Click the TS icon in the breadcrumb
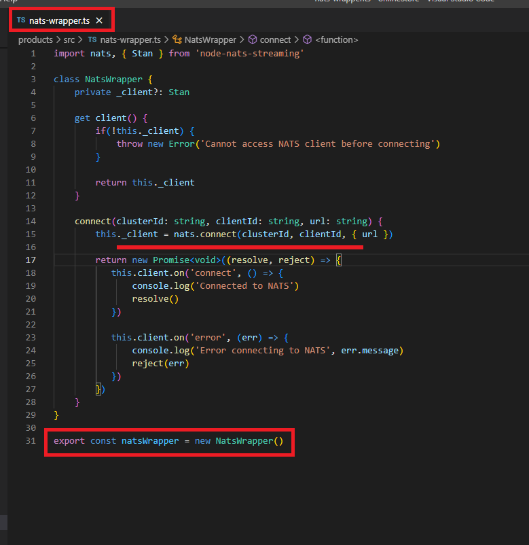The image size is (529, 545). coord(92,40)
